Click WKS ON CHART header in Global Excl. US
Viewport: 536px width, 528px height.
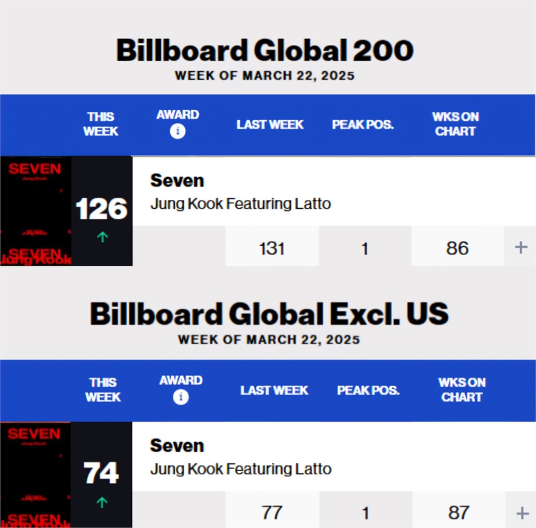462,390
